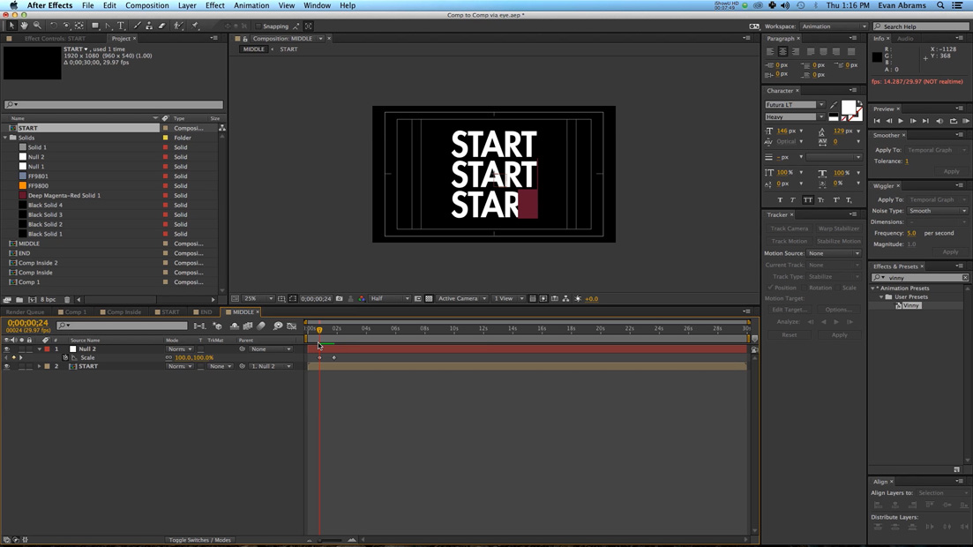The image size is (973, 547).
Task: Select the Rotation tool
Action: [x=53, y=26]
